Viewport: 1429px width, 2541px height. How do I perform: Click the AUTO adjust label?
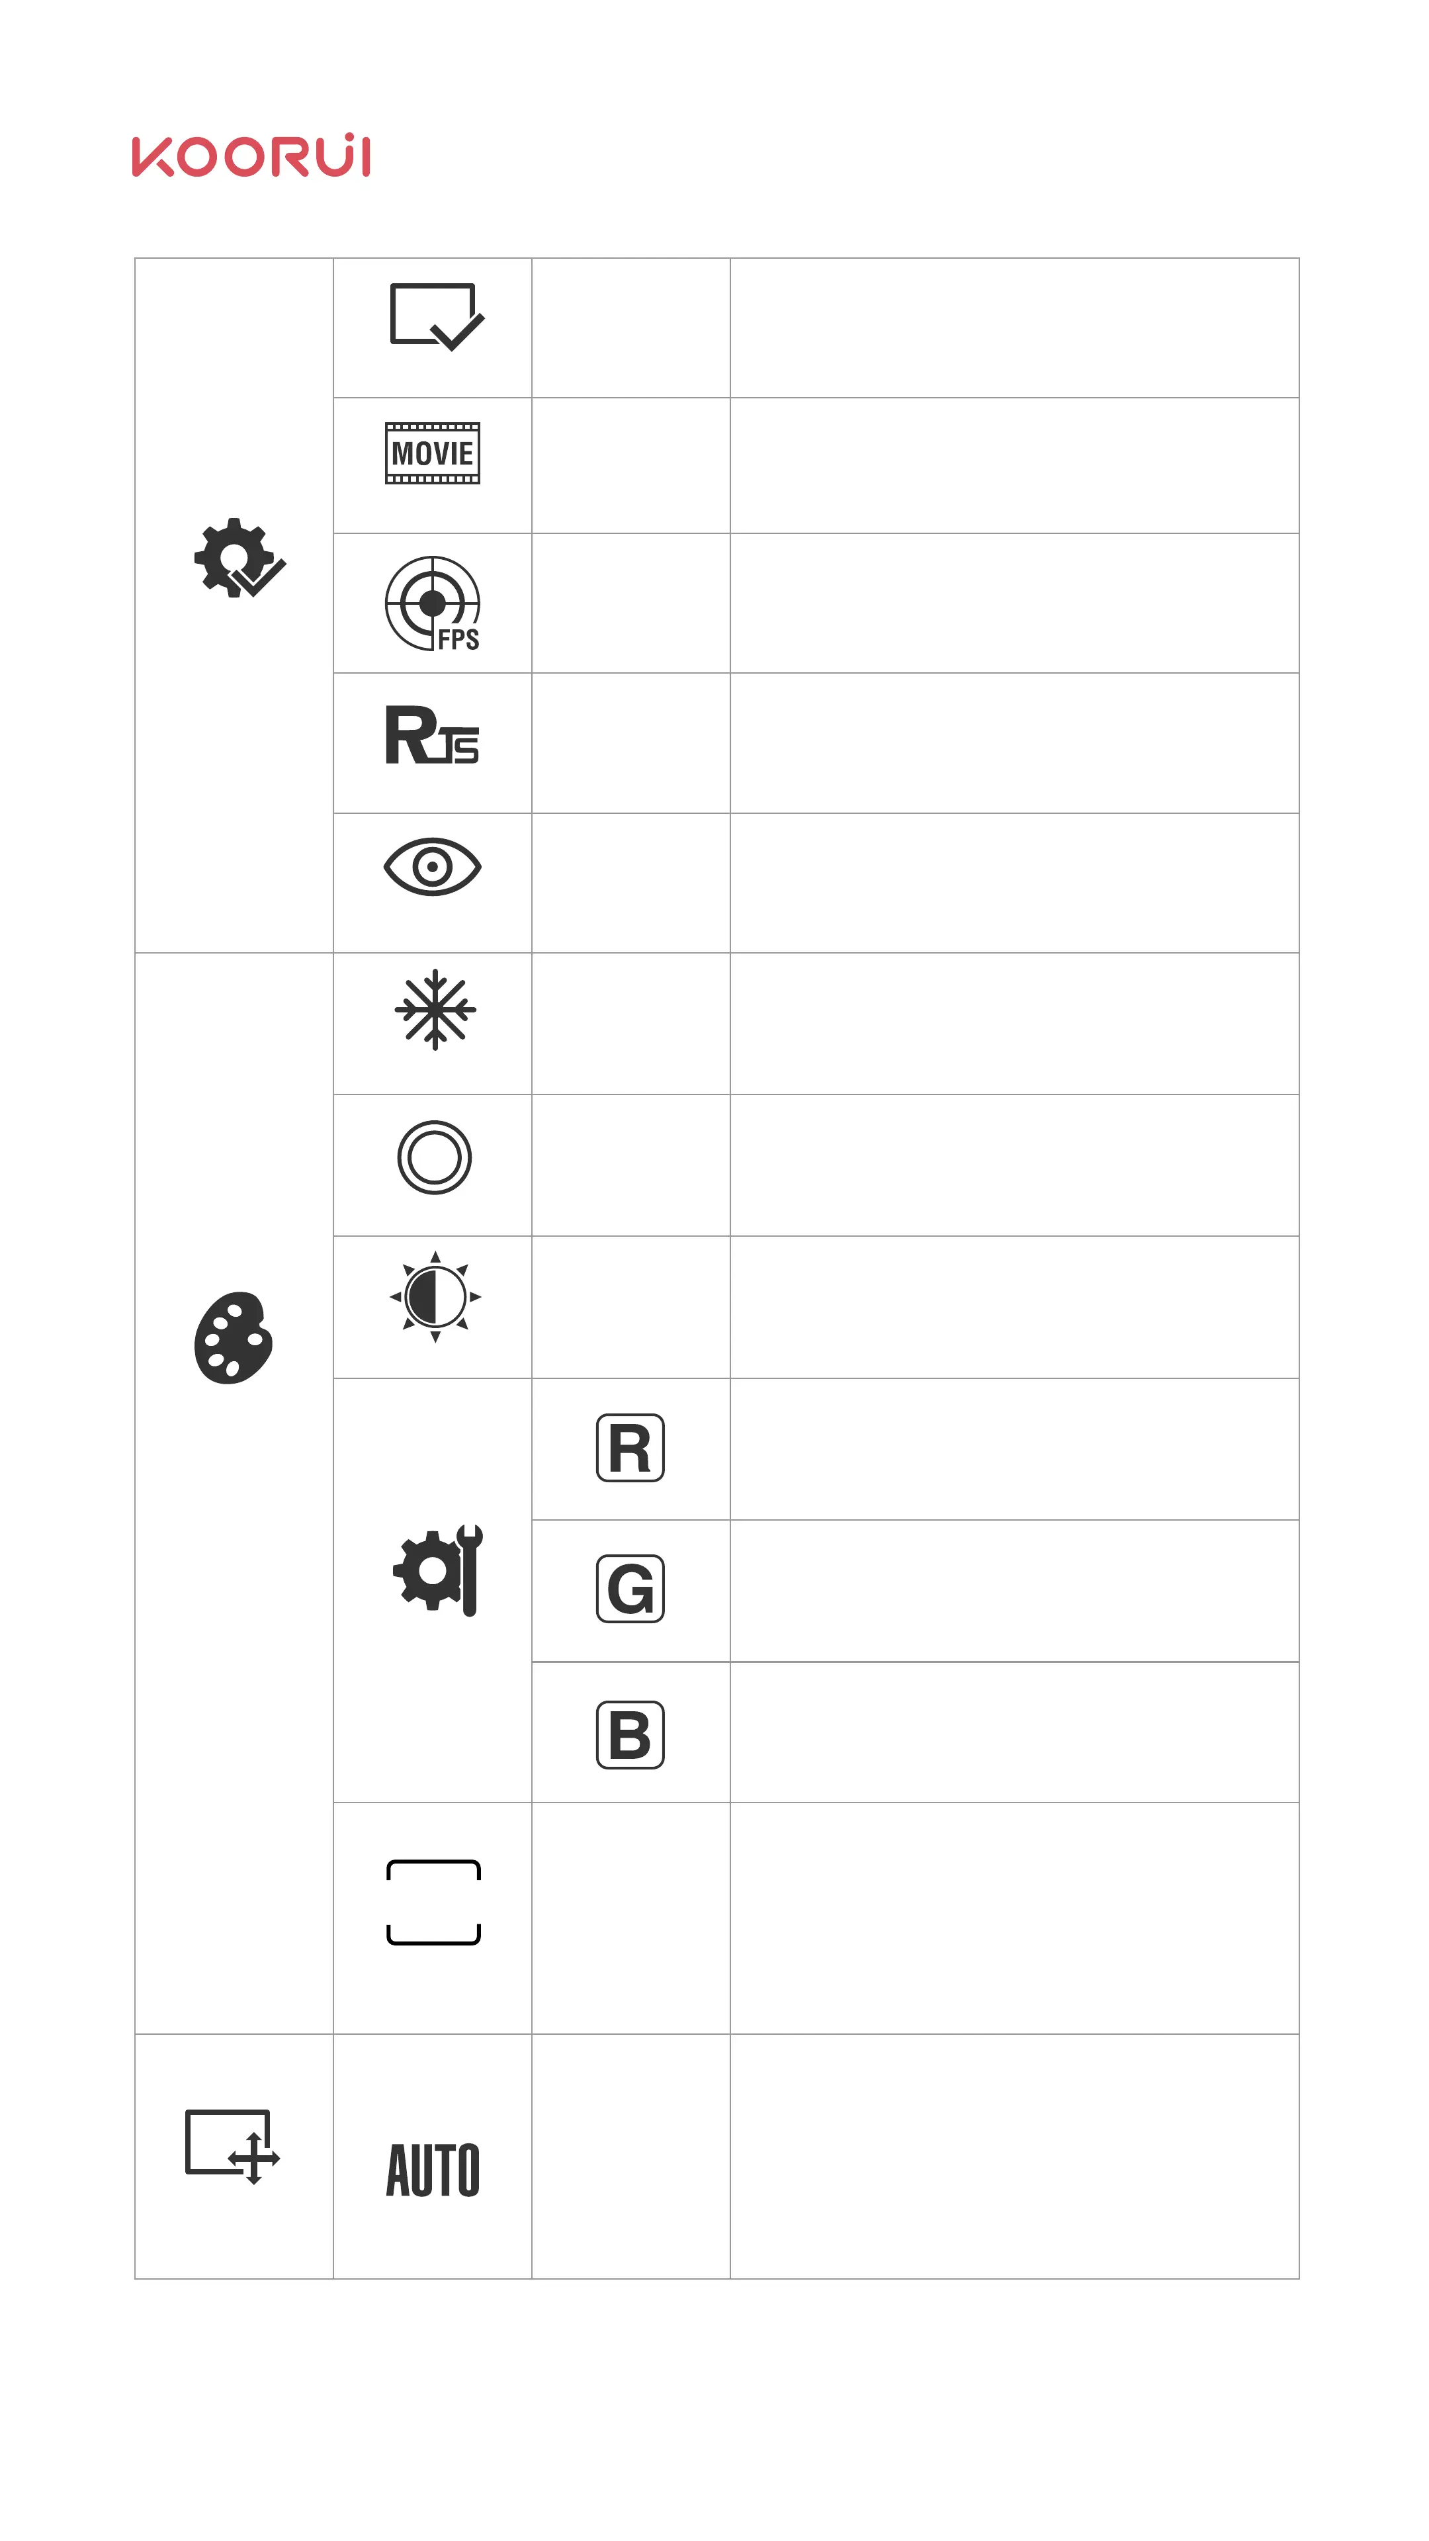coord(433,2170)
